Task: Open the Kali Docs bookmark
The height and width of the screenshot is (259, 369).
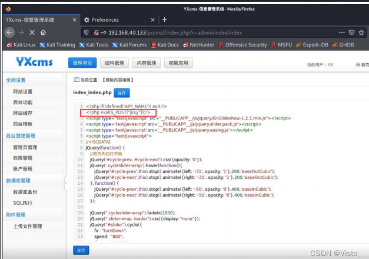Action: point(165,45)
